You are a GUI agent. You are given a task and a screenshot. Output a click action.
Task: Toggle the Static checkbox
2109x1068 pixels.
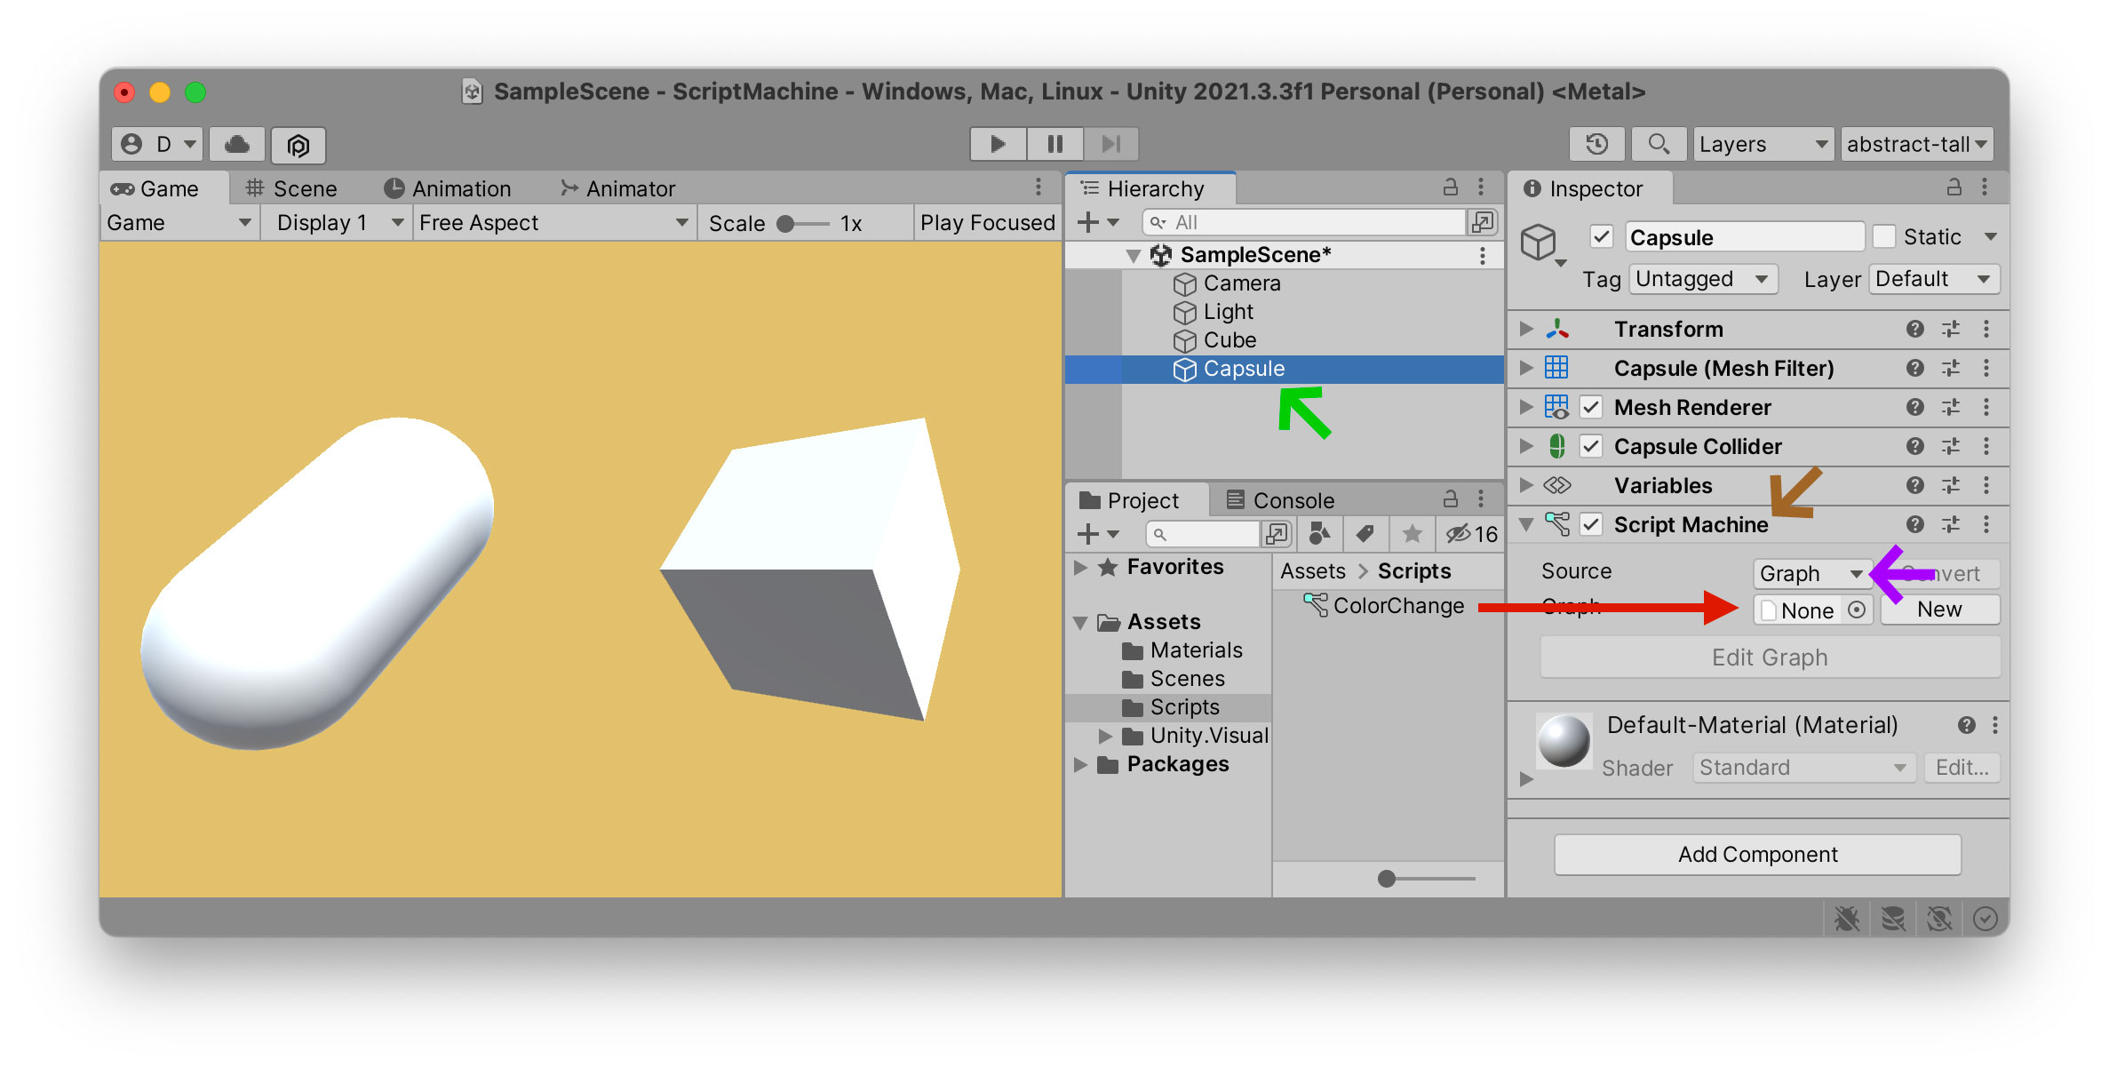point(1884,236)
